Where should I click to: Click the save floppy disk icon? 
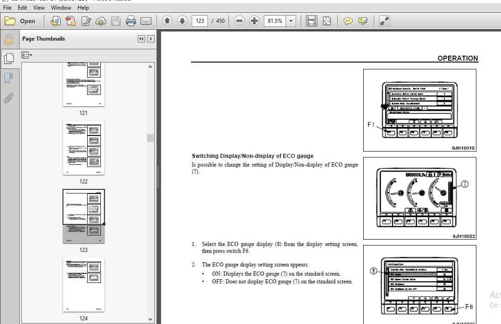pyautogui.click(x=115, y=21)
